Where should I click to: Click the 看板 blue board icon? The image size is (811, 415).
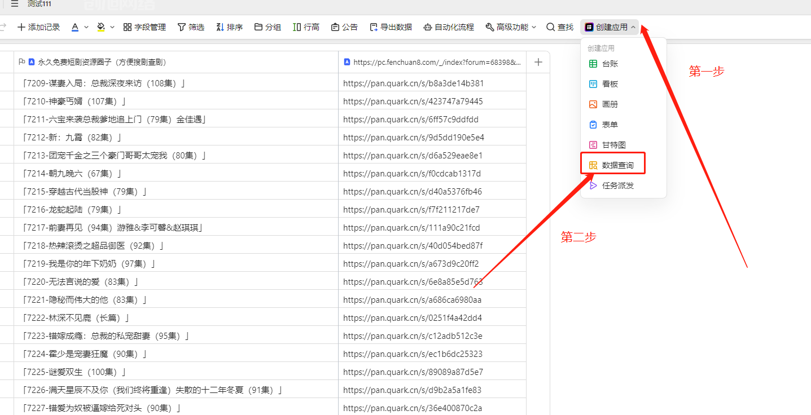tap(593, 84)
